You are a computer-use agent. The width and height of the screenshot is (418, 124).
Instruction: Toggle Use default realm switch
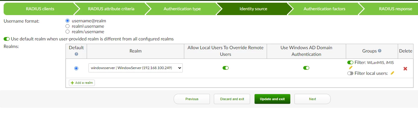pyautogui.click(x=7, y=39)
